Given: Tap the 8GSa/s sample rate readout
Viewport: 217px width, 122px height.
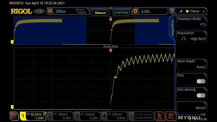Looking at the screenshot, I should click(80, 10).
